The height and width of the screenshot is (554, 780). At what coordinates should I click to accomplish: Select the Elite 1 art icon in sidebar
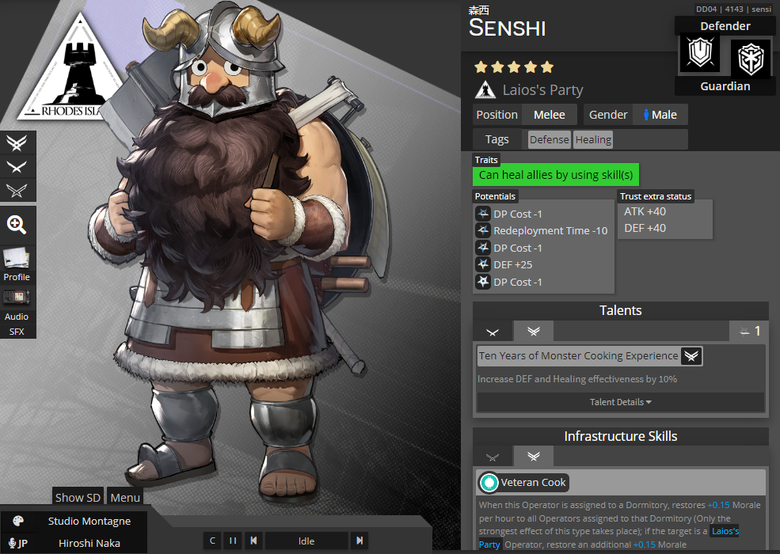click(x=17, y=167)
